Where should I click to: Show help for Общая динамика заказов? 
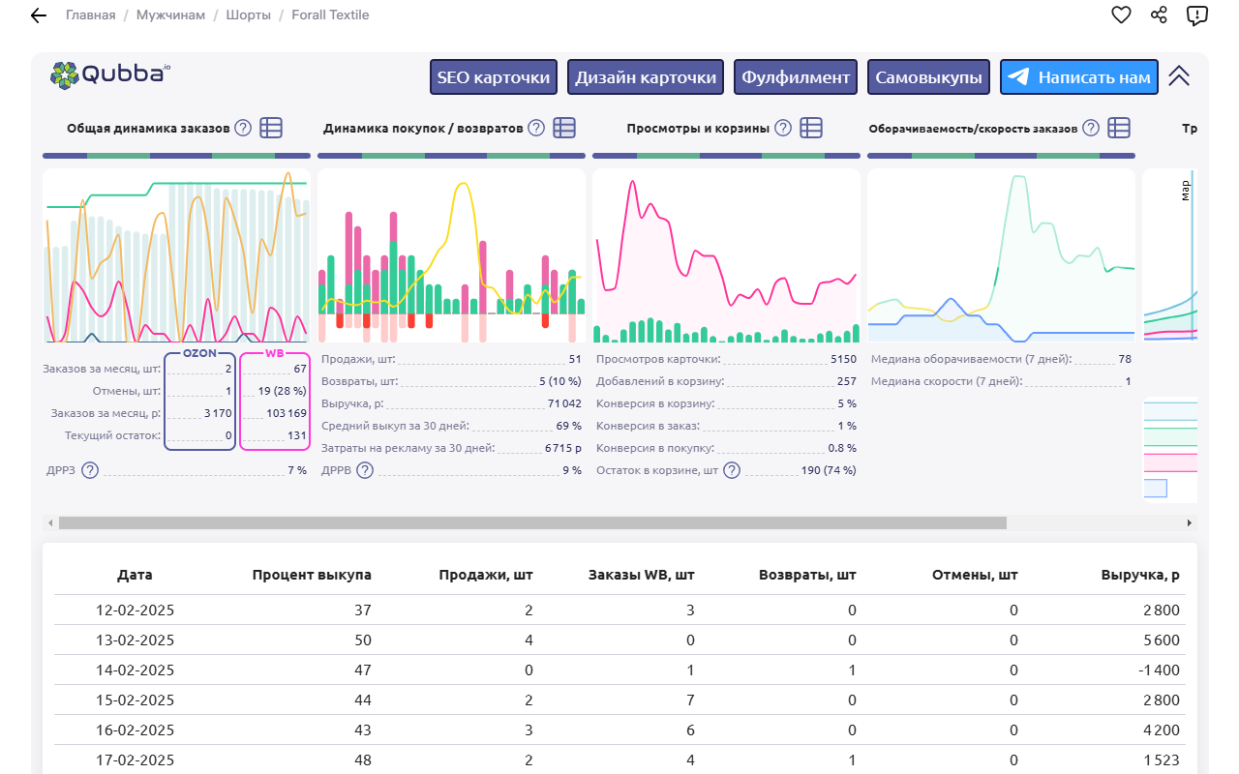pyautogui.click(x=243, y=128)
